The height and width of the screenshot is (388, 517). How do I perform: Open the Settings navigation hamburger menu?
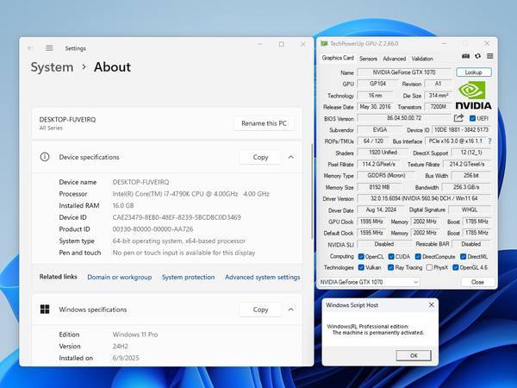click(49, 48)
